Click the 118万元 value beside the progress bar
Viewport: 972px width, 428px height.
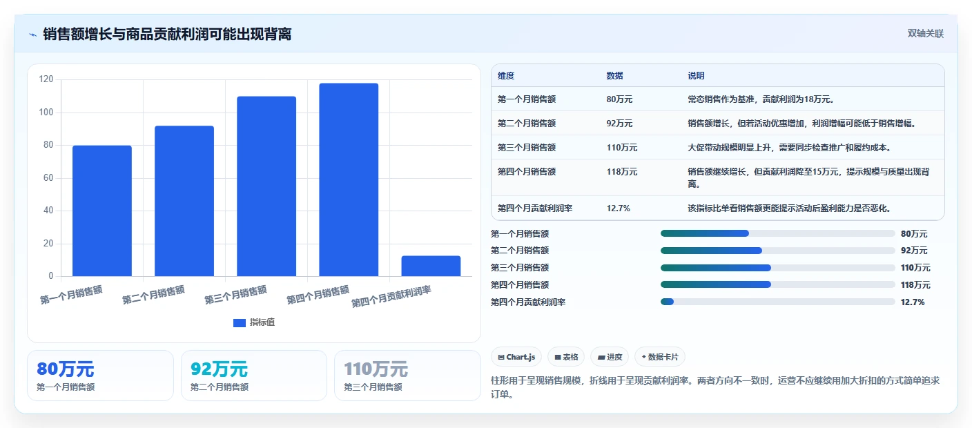pyautogui.click(x=915, y=284)
